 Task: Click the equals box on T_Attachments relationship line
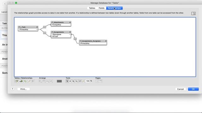tap(45, 27)
